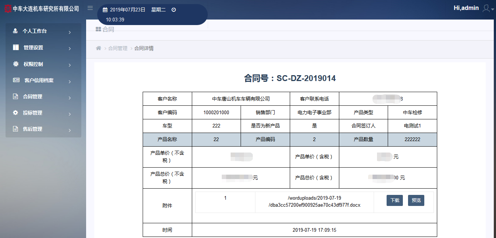
Task: Open the 投标管理 sidebar menu
Action: coord(33,113)
